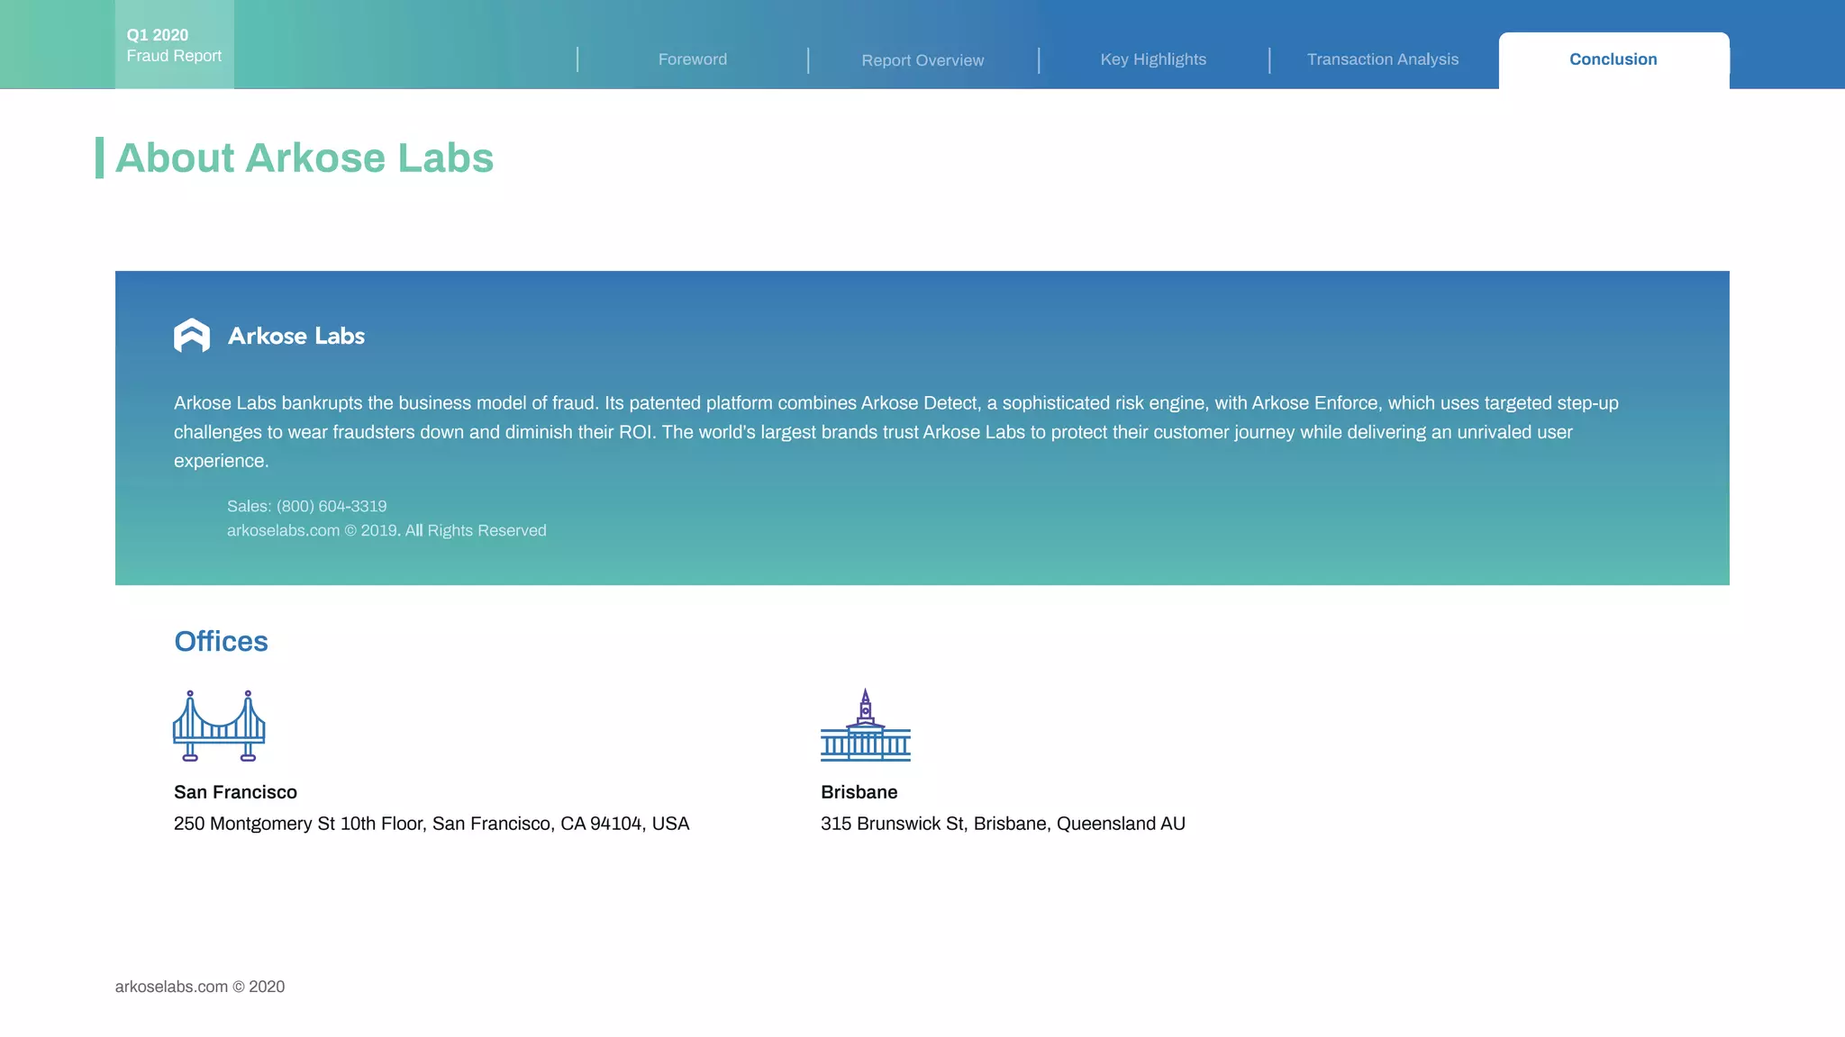Switch to Report Overview tab

(922, 60)
